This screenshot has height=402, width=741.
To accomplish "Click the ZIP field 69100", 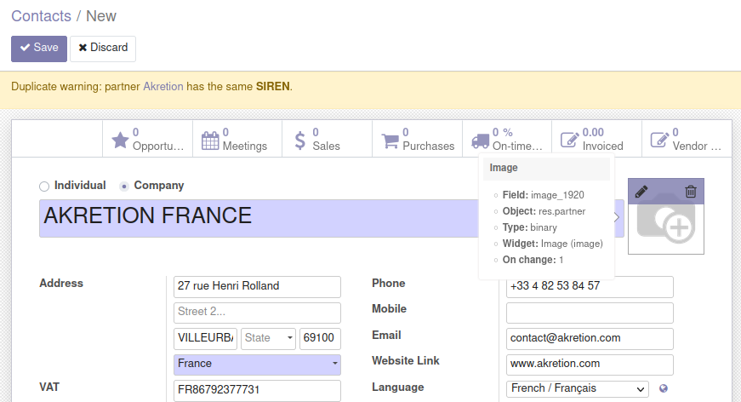I will pos(320,339).
